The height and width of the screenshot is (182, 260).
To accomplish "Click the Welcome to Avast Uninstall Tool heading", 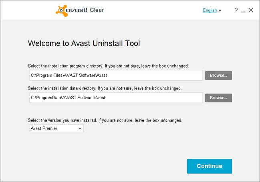I will (84, 43).
